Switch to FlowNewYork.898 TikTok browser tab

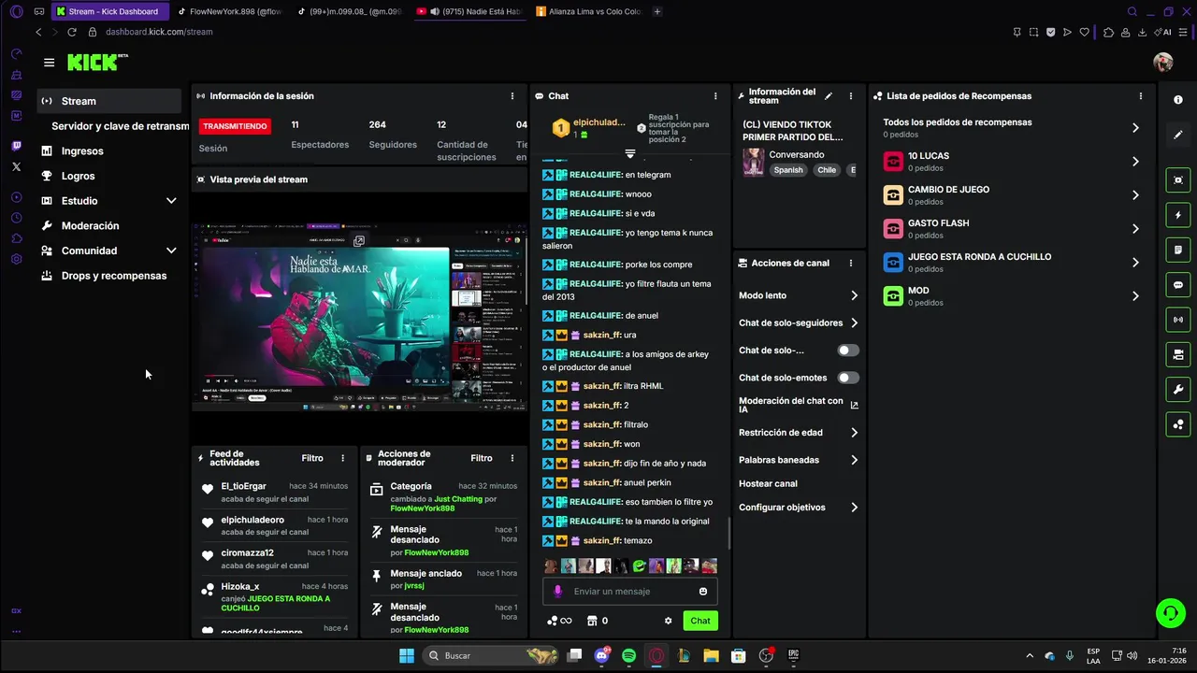[x=229, y=11]
